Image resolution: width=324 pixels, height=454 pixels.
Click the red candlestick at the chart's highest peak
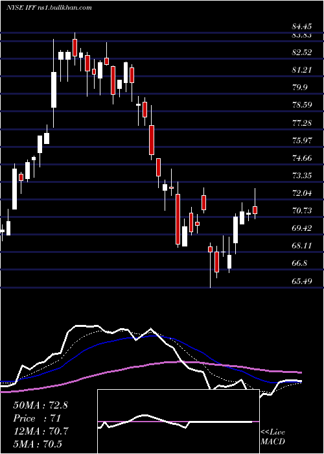click(75, 47)
